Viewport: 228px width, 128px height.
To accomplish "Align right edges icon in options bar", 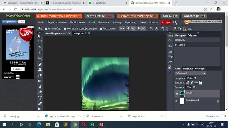I will pyautogui.click(x=162, y=29).
